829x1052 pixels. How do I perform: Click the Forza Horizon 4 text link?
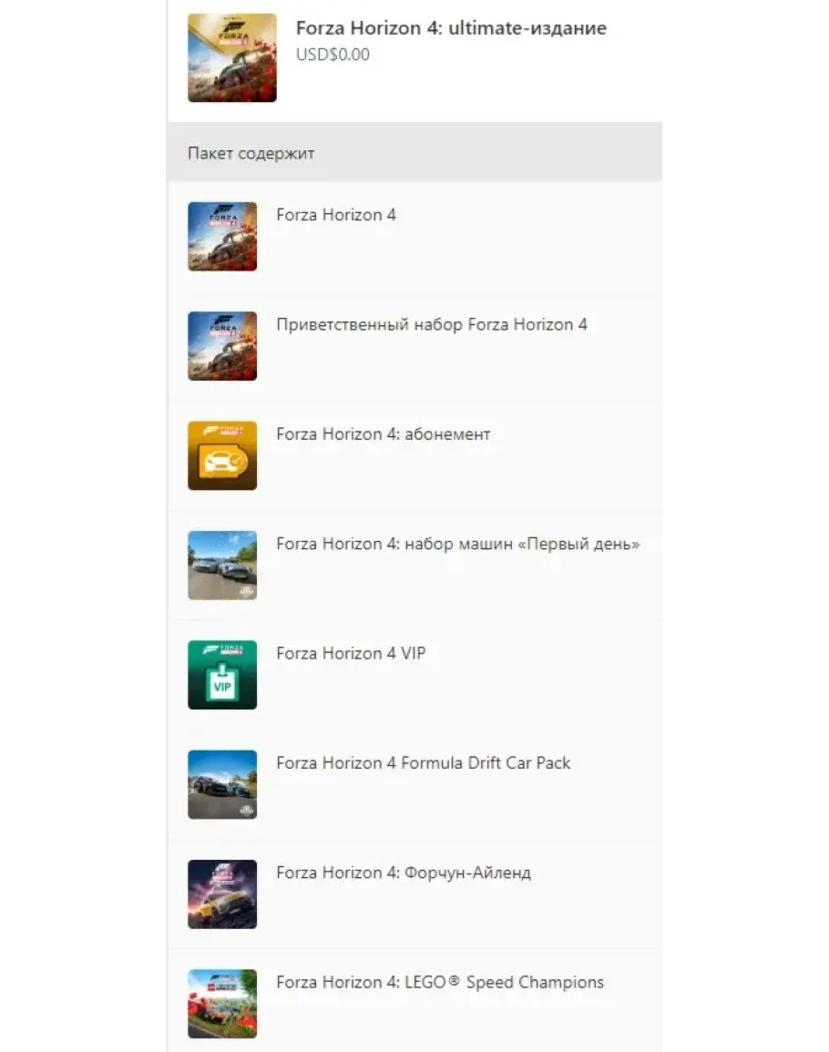336,215
